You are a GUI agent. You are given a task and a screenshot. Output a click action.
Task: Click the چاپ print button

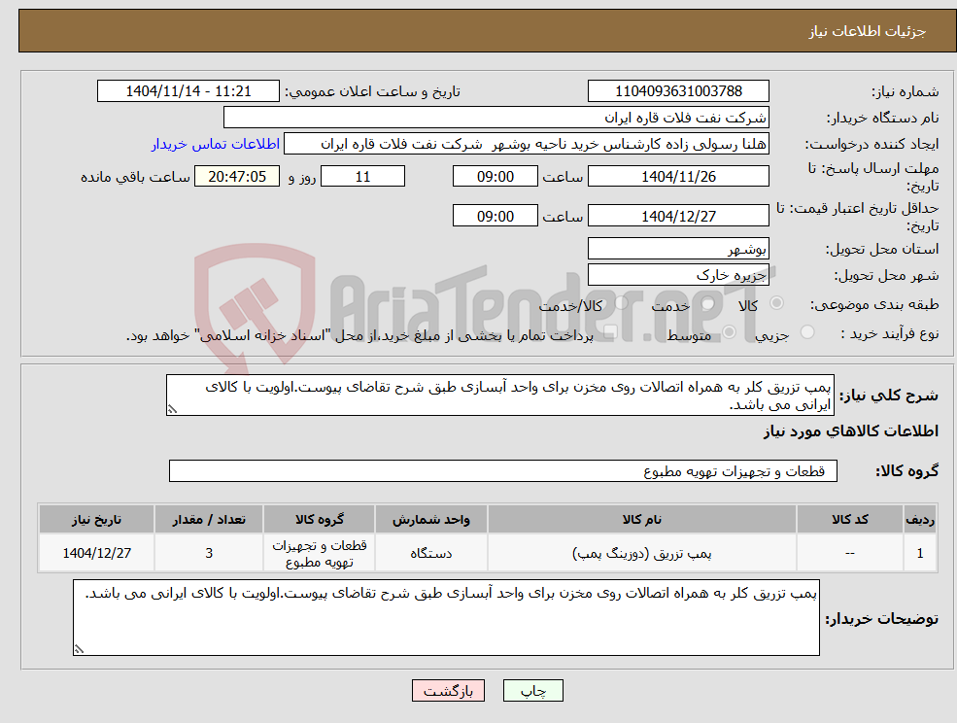[x=532, y=691]
